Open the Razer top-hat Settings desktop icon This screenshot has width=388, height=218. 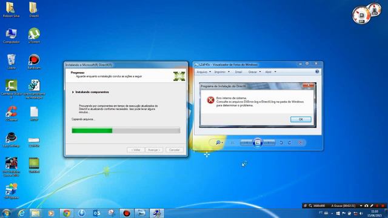click(x=11, y=139)
